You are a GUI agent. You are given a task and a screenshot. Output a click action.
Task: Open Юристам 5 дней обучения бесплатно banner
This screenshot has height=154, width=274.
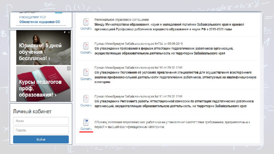click(44, 47)
